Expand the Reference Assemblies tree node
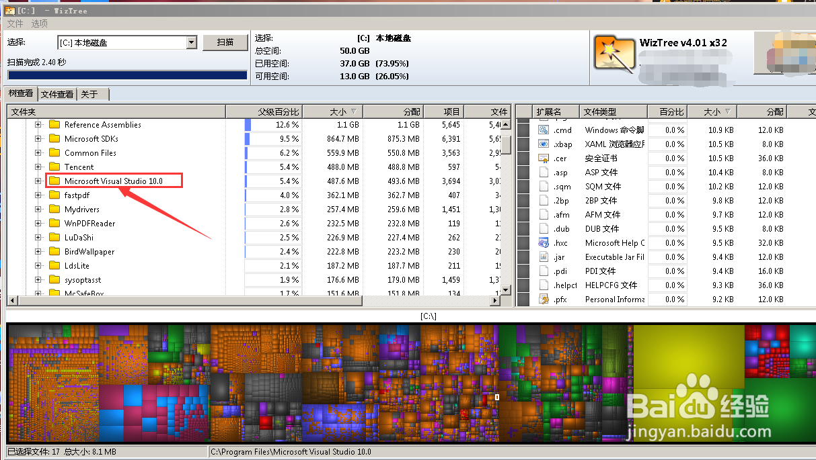The image size is (816, 460). tap(38, 124)
